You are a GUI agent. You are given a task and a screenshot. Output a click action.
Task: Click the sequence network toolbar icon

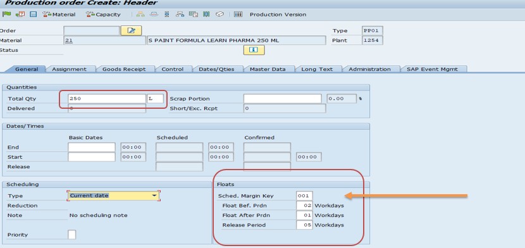[x=180, y=15]
